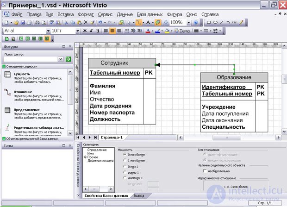Click the Undo arrow icon

click(x=100, y=22)
